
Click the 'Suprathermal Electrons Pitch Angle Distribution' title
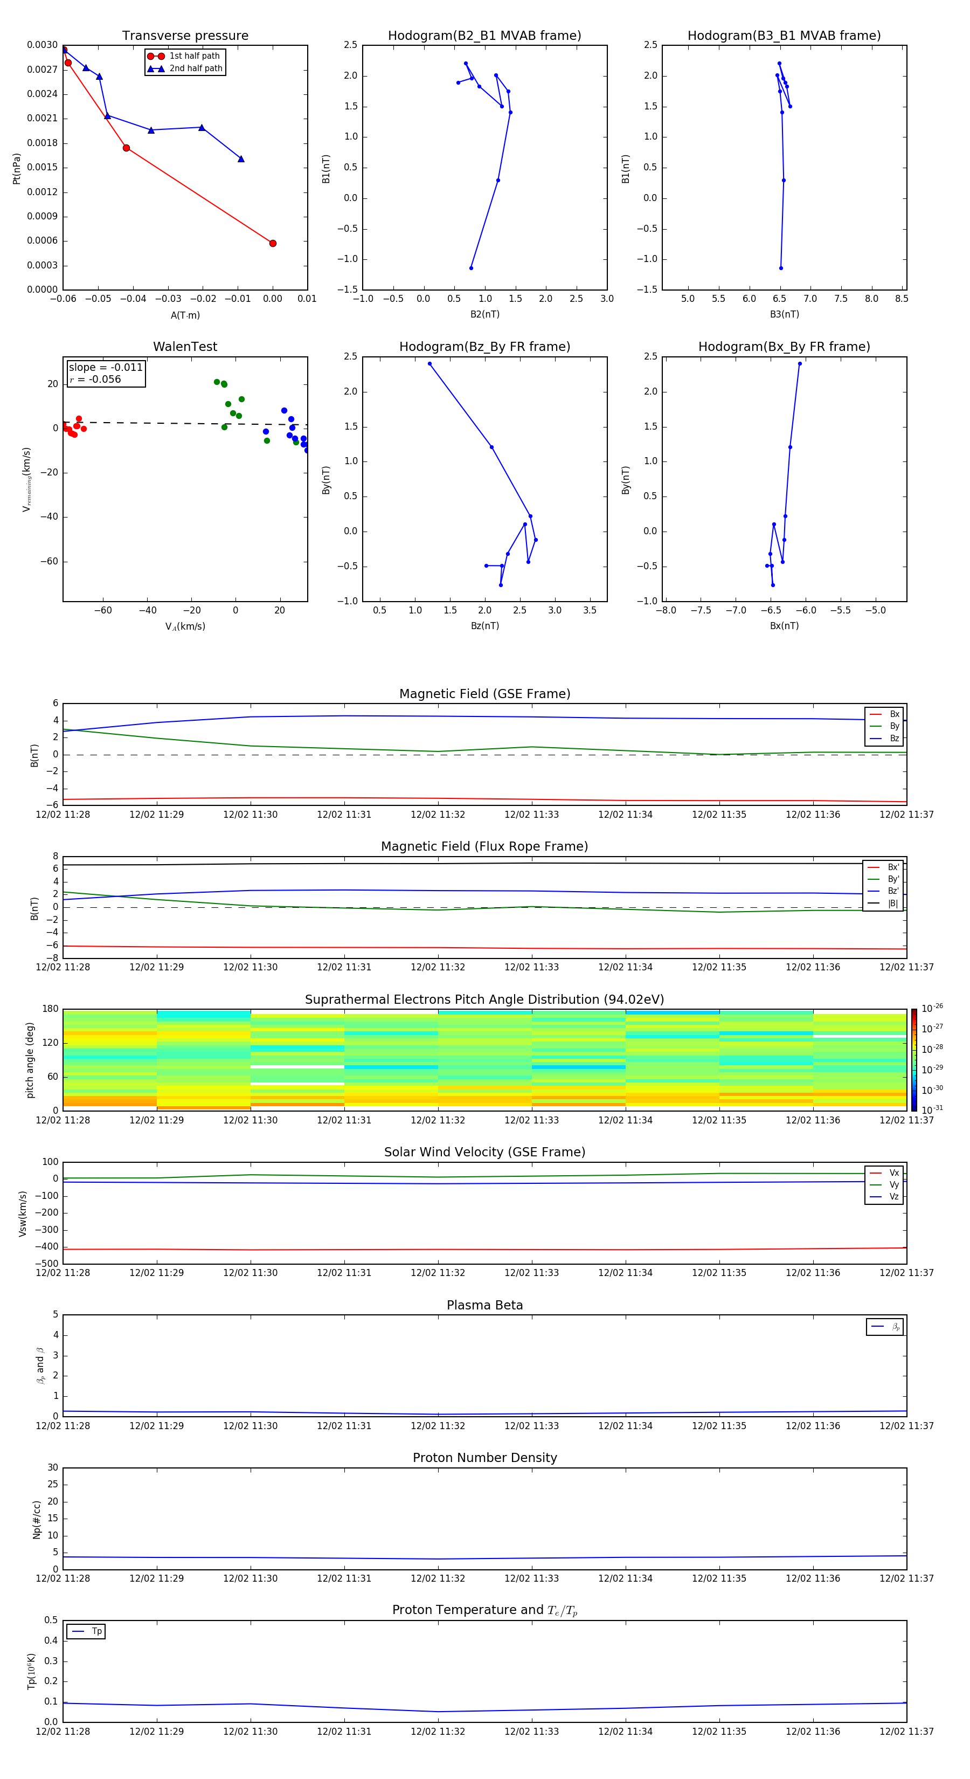click(x=484, y=999)
